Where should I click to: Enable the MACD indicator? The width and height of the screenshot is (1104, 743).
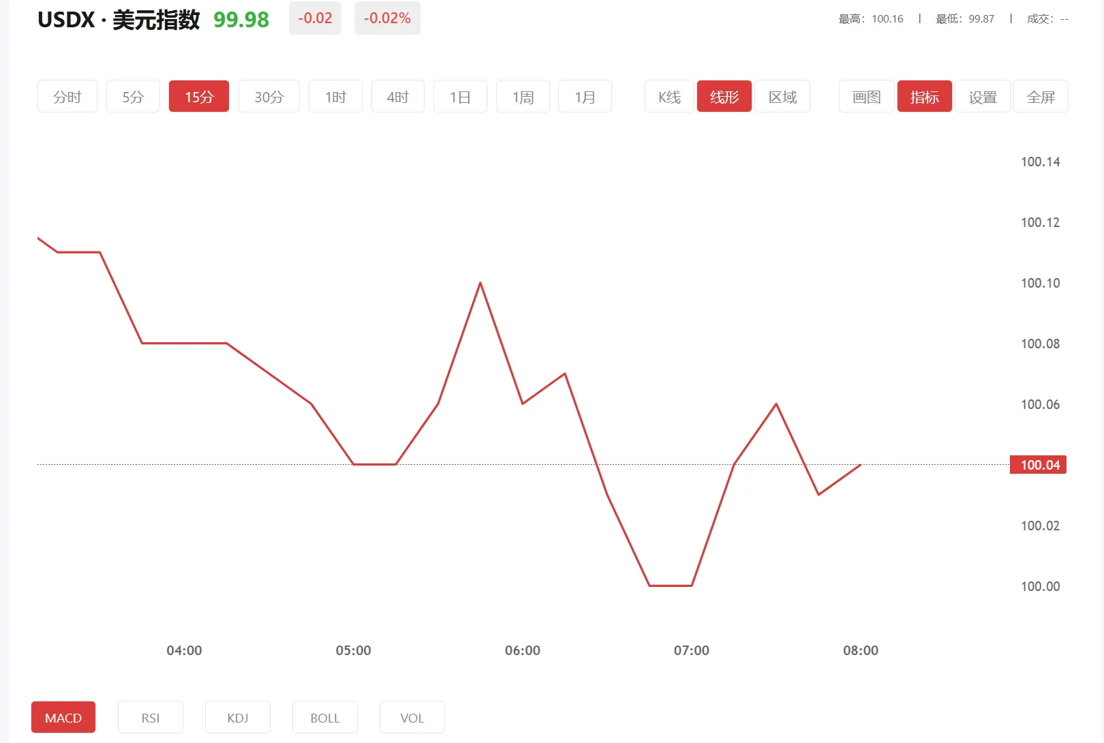[63, 717]
